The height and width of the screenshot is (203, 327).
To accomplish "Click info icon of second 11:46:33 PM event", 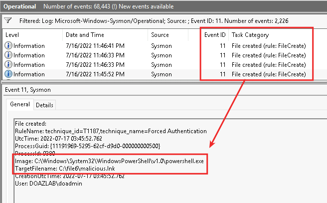I will (8, 65).
